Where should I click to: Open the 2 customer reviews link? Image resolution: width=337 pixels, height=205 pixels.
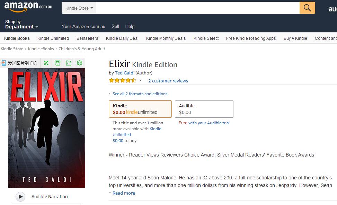click(168, 81)
